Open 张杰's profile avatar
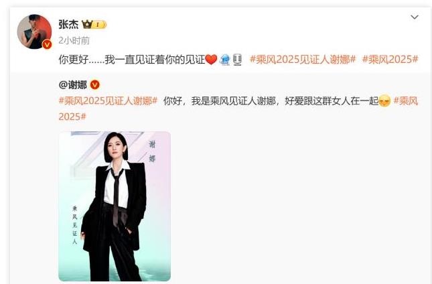Screen dimensions: 432x284 click(x=34, y=31)
